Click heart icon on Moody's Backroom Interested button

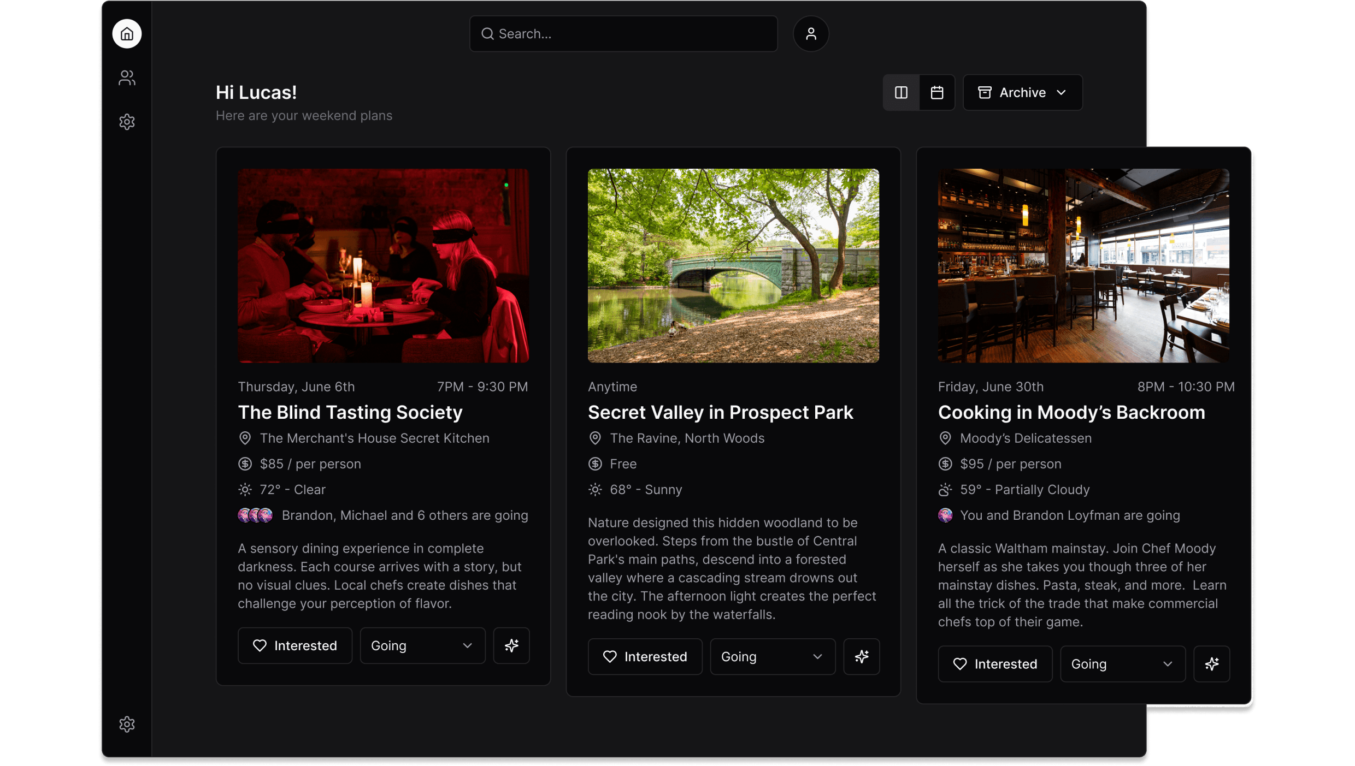point(960,664)
